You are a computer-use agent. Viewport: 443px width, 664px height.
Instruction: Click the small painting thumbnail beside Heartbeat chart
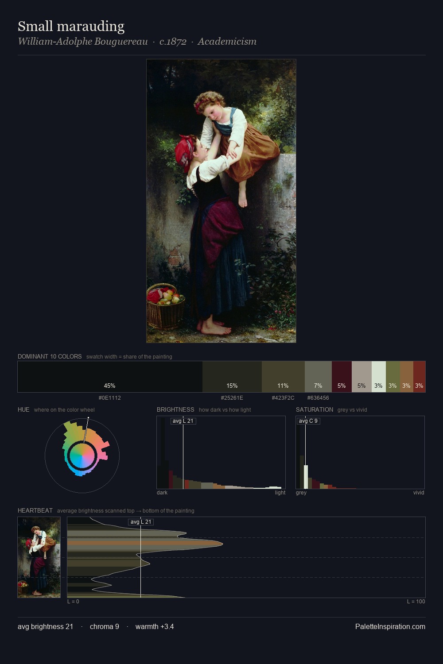point(39,557)
